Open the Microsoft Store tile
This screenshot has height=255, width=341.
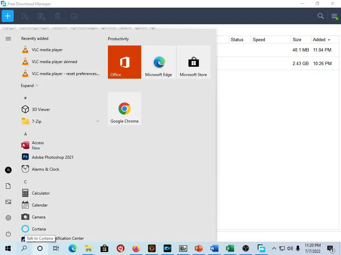point(193,62)
